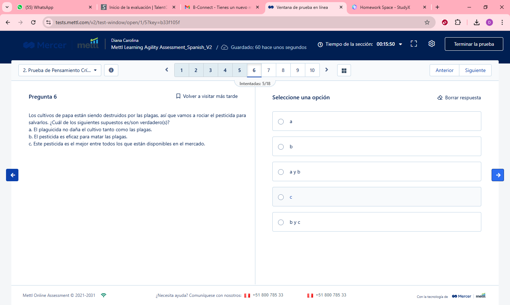Click the bookmark icon to revisit later
Screen dimensions: 510x305
click(x=178, y=96)
